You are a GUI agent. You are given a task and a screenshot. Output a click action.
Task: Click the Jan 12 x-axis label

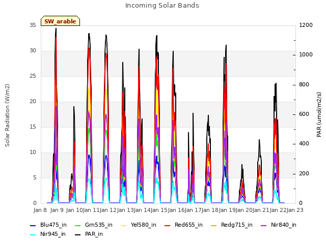pos(108,210)
